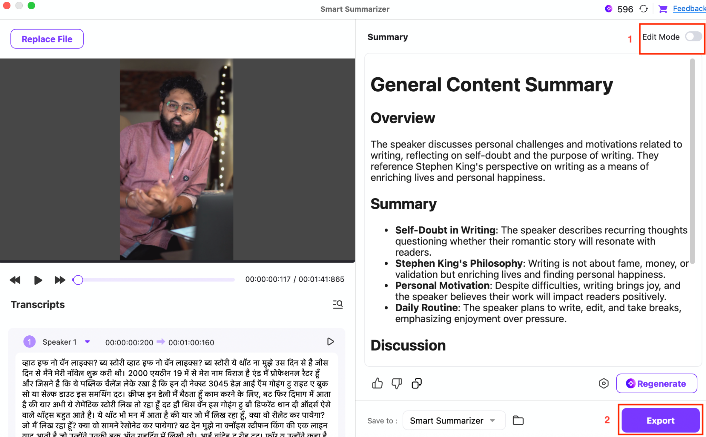The height and width of the screenshot is (437, 706).
Task: Click the thumbs down icon
Action: click(397, 383)
